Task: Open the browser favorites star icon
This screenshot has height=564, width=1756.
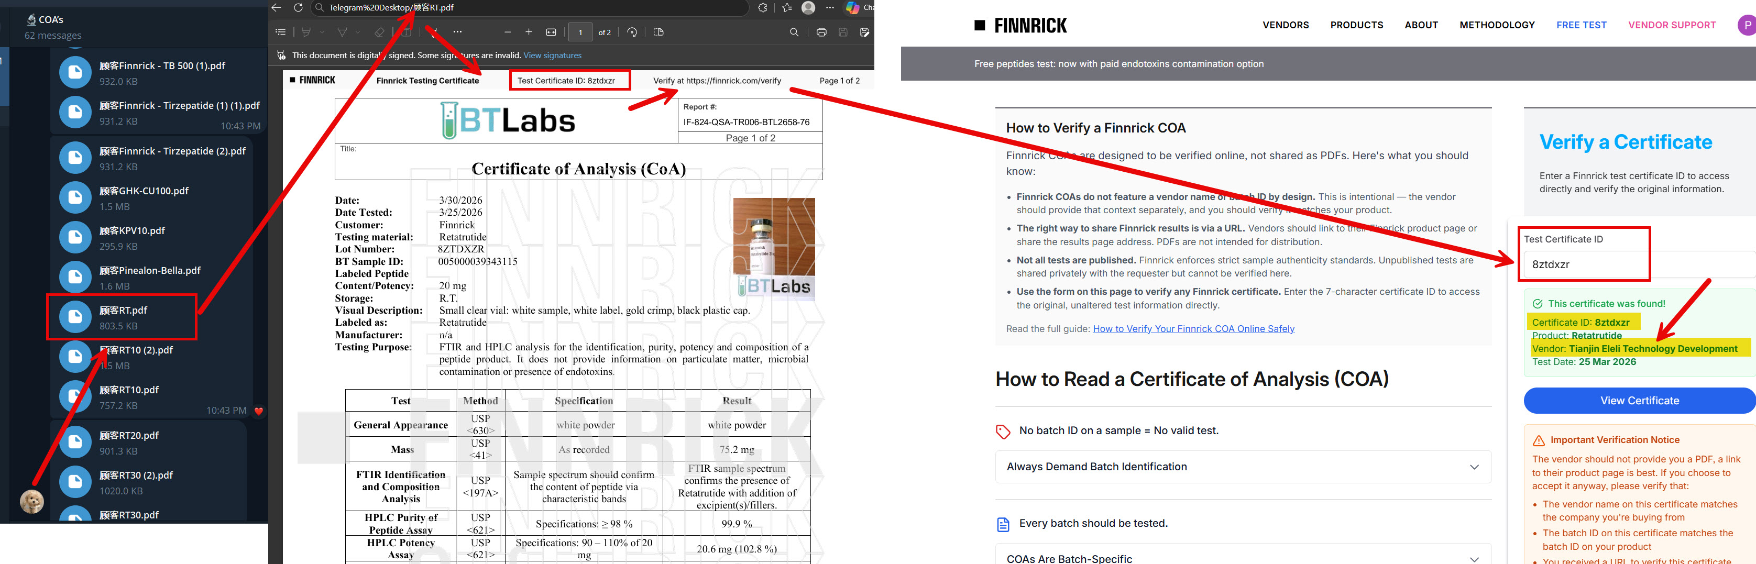Action: pyautogui.click(x=787, y=7)
